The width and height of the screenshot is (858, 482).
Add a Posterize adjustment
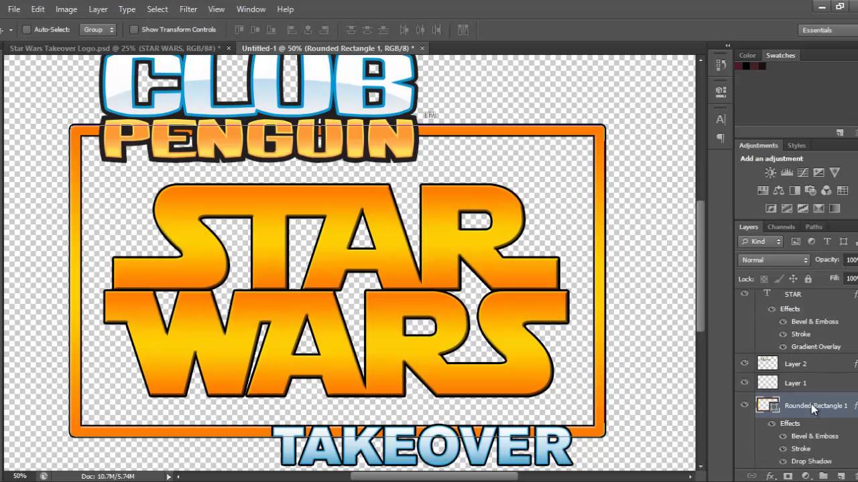787,209
